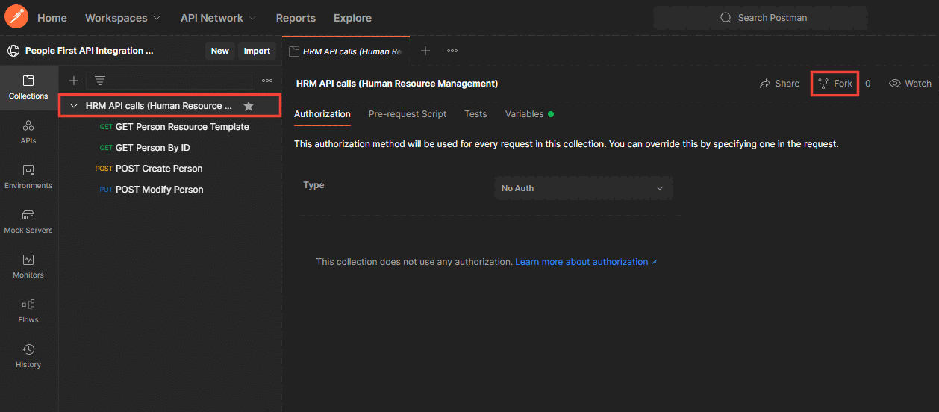Click the fork count 0
The width and height of the screenshot is (939, 412).
[868, 84]
